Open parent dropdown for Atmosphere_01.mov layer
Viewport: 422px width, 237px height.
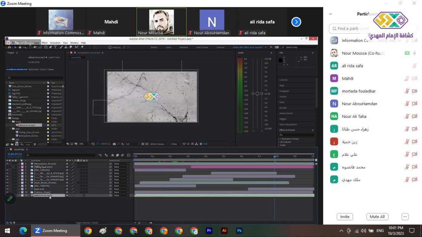(x=121, y=164)
